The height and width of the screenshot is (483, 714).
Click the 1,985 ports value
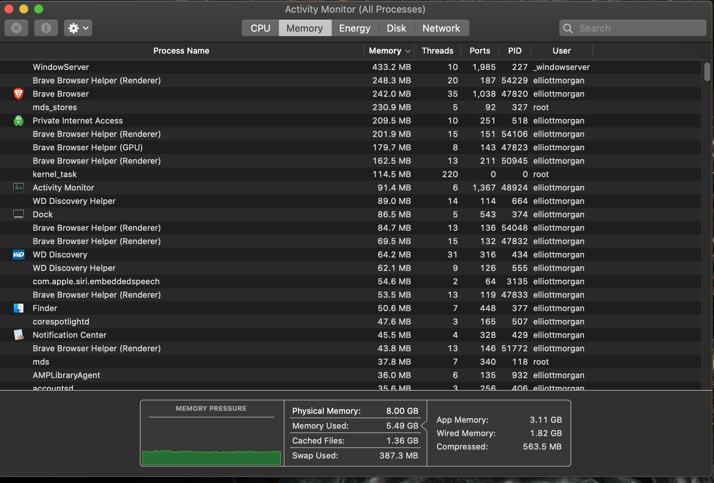click(484, 67)
